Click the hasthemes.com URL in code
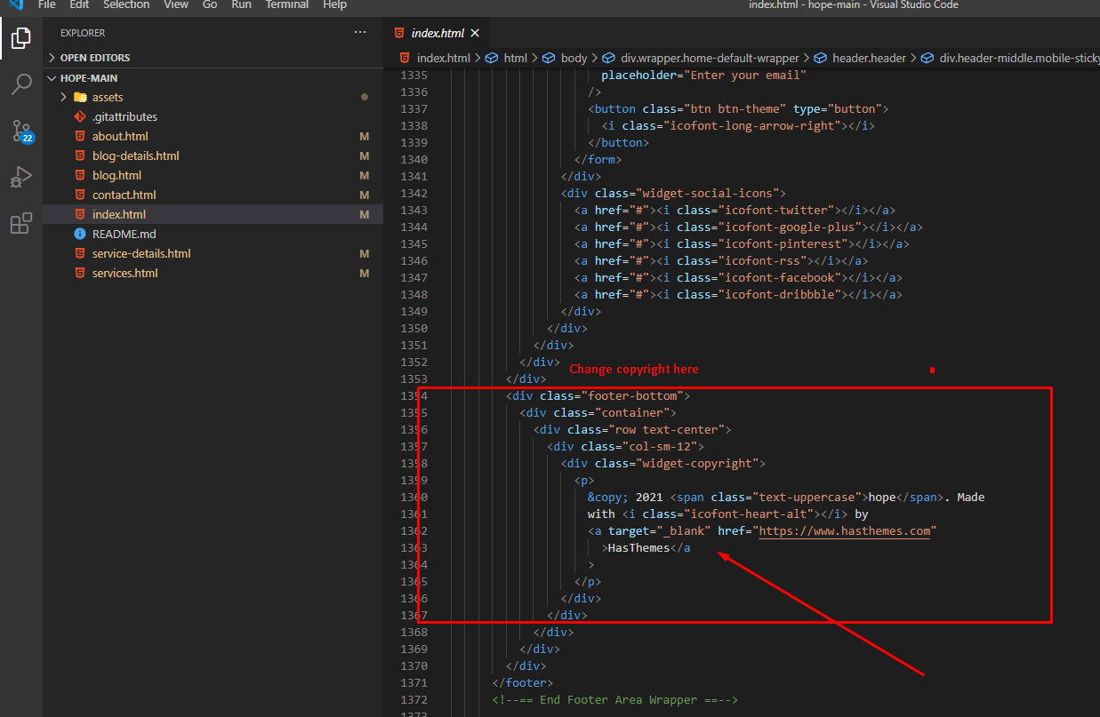Viewport: 1100px width, 717px height. [844, 531]
